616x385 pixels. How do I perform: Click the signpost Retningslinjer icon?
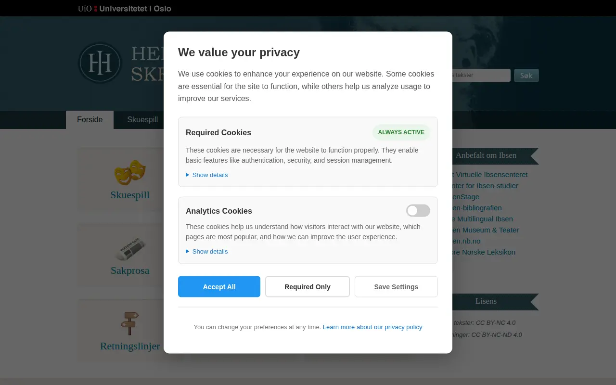130,323
